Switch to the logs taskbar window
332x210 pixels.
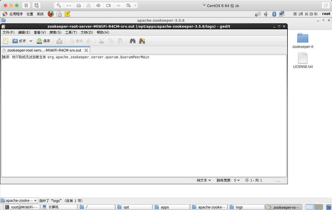pos(246,207)
